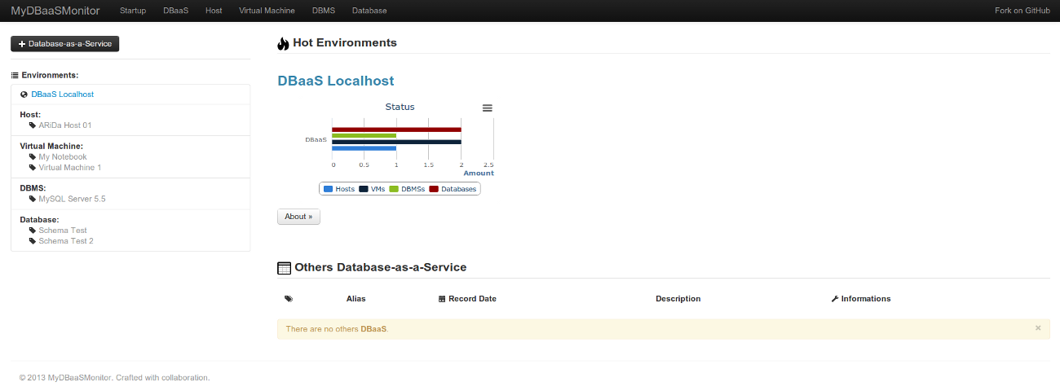Screen dimensions: 1060x391
Task: Open the chart hamburger menu icon
Action: (488, 108)
